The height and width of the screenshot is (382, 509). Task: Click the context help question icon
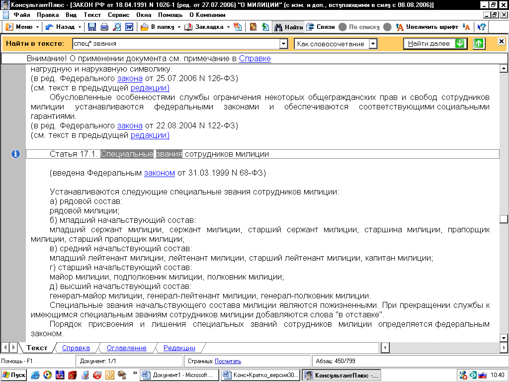tap(482, 27)
